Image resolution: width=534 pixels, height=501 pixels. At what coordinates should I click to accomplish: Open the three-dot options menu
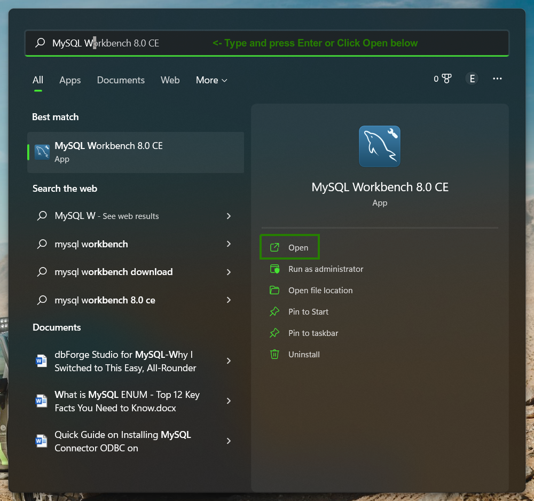coord(497,79)
